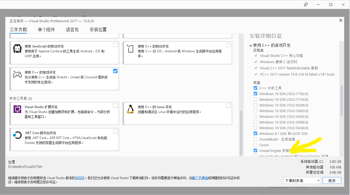Uncheck the C++ 分析工具 option
The image size is (350, 195).
(255, 88)
